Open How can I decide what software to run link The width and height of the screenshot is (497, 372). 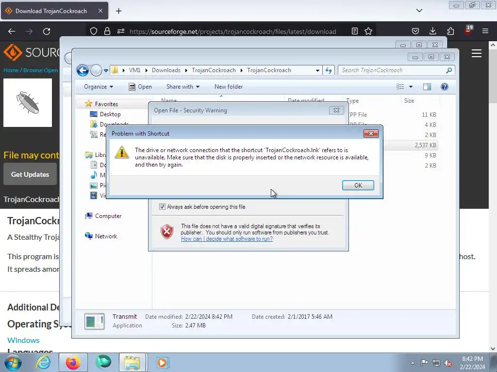point(227,239)
